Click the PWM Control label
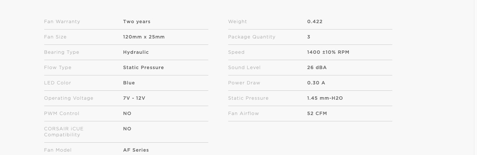Image resolution: width=477 pixels, height=155 pixels. [x=62, y=114]
